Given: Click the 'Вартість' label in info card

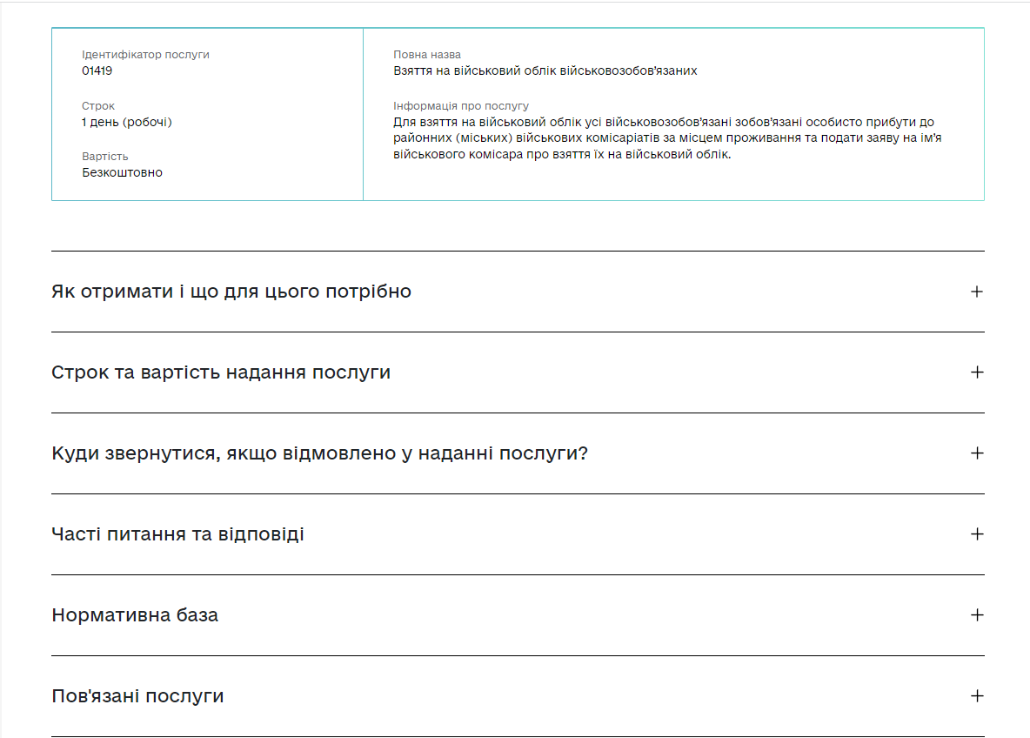Looking at the screenshot, I should point(105,157).
